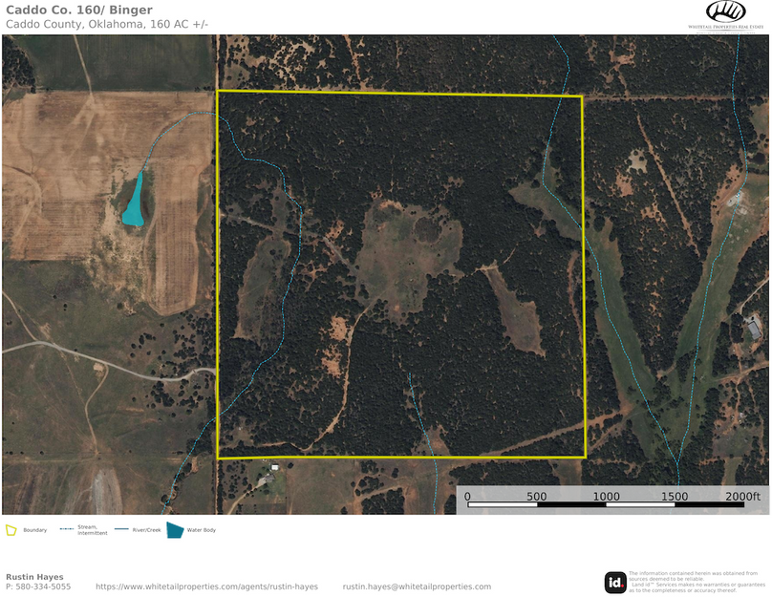Click the yellow Boundary legend icon
The image size is (772, 597).
11,529
